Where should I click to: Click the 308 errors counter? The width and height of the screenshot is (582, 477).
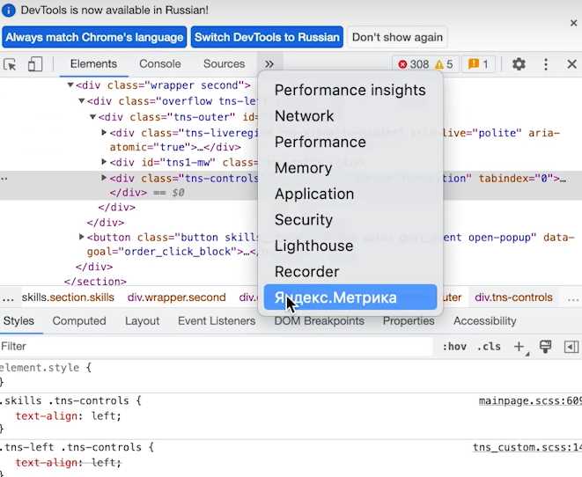[x=413, y=64]
